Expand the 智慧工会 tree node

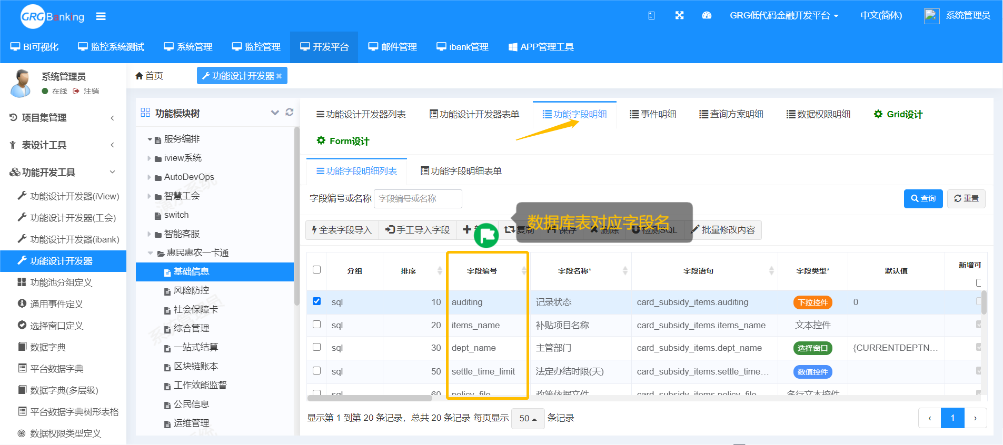pos(149,196)
